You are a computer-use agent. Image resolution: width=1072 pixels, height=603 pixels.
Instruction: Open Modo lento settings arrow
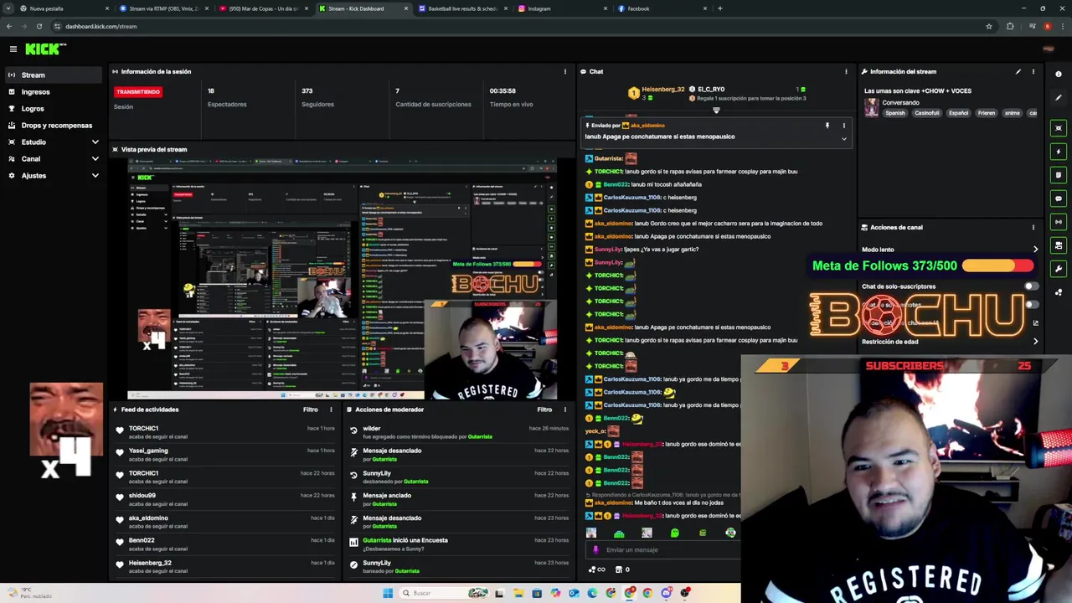[x=1035, y=250]
